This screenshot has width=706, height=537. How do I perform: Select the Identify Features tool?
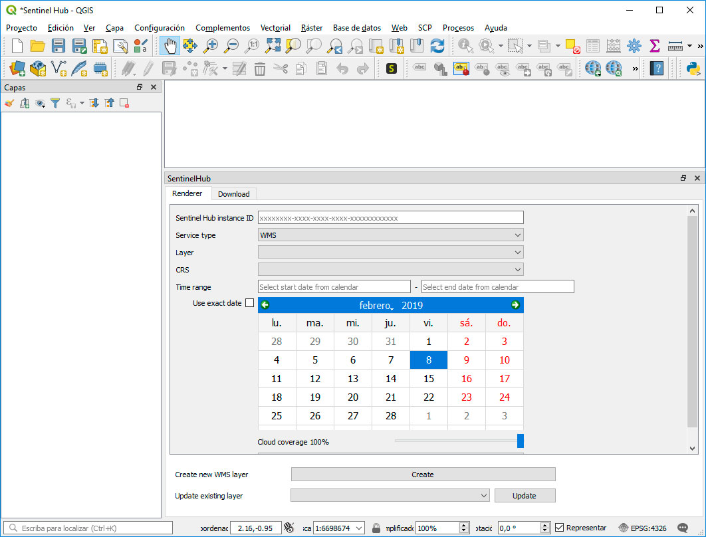pyautogui.click(x=465, y=46)
